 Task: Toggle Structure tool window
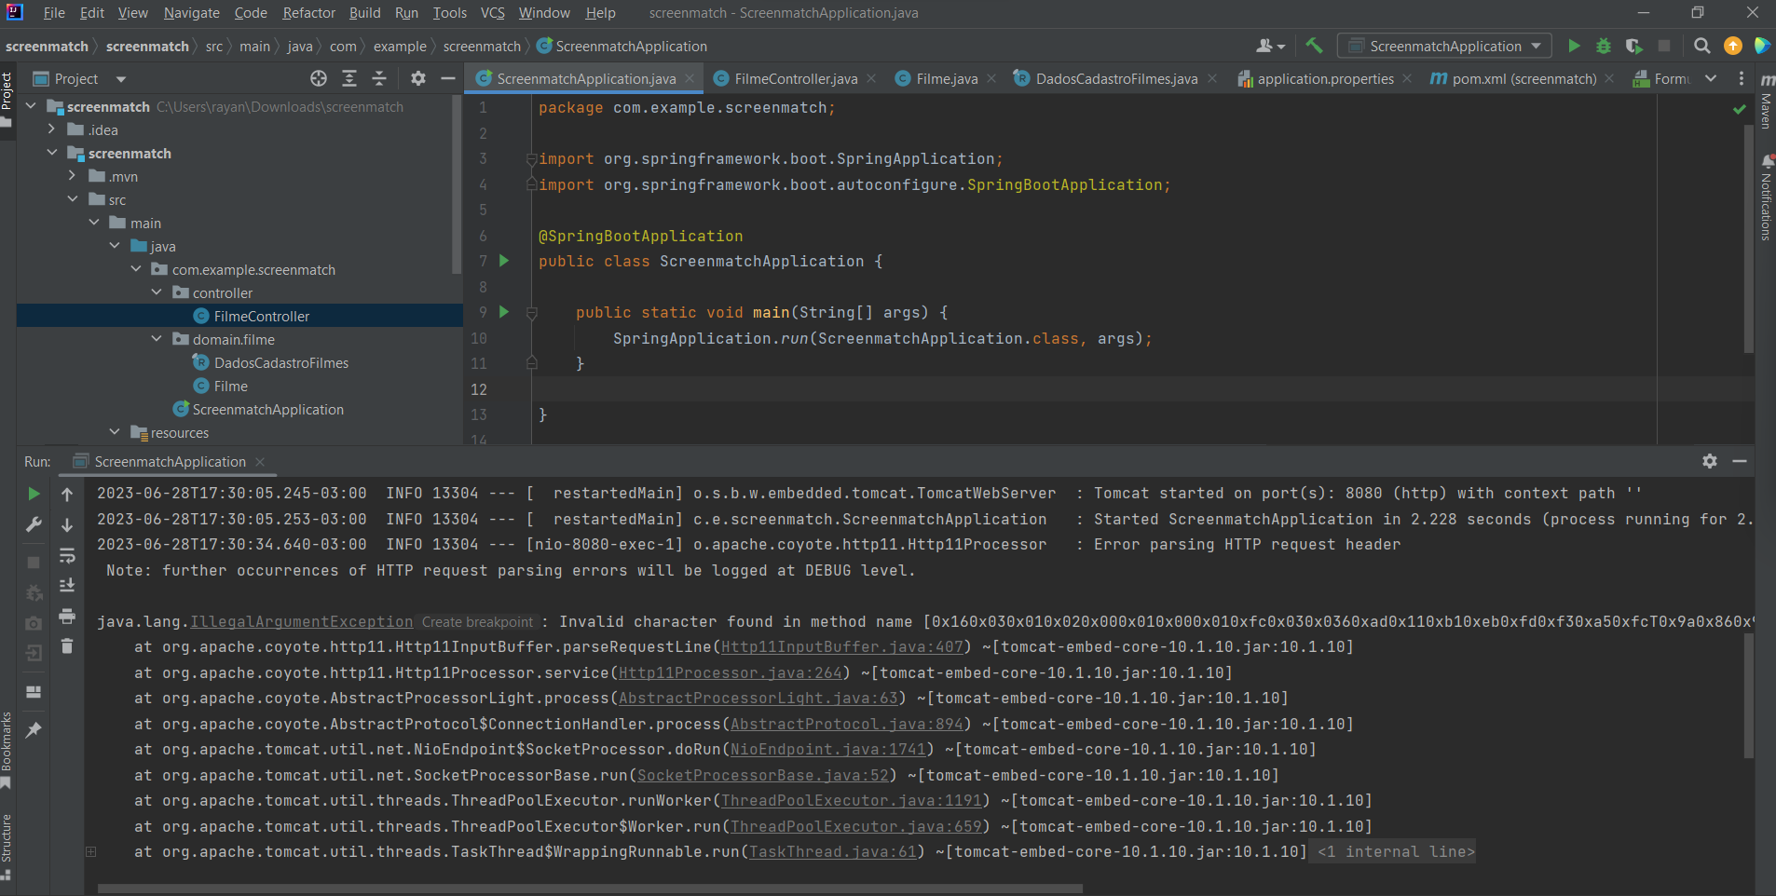7,846
